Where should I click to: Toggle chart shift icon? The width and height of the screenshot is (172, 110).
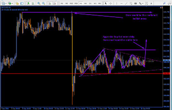(x=54, y=3)
